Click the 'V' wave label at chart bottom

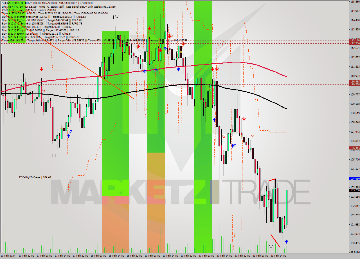[x=271, y=247]
